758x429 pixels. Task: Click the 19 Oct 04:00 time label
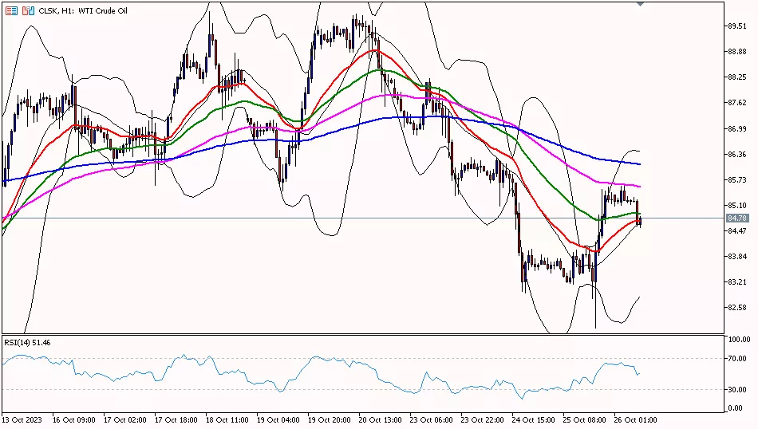pos(278,419)
